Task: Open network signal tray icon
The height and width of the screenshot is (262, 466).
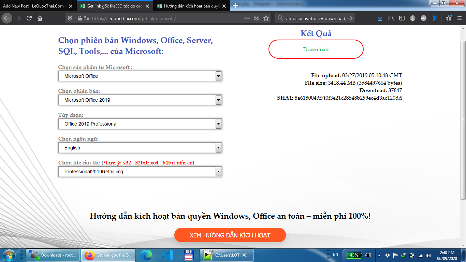Action: pyautogui.click(x=420, y=255)
